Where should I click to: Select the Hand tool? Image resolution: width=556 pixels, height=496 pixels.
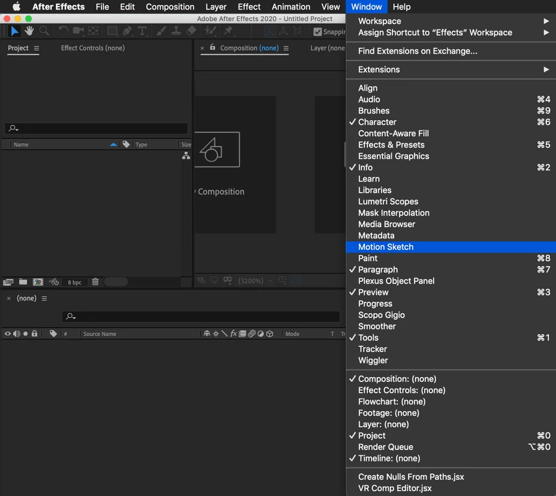(x=29, y=31)
